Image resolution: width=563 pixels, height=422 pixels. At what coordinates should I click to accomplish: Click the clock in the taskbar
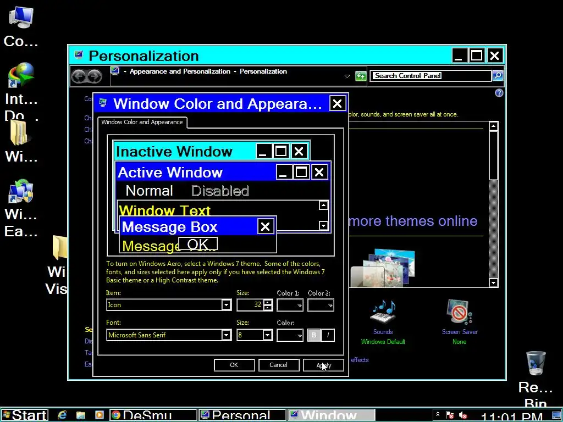511,417
